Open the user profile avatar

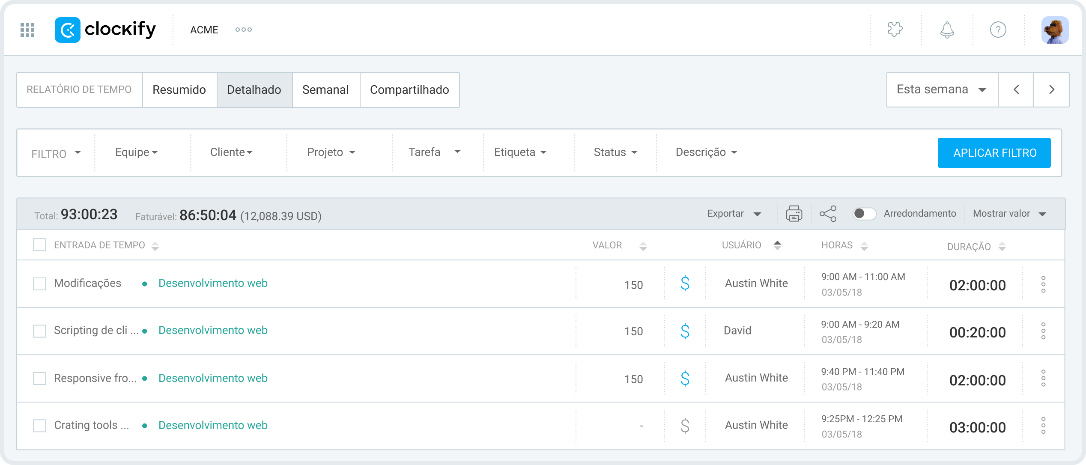point(1055,30)
